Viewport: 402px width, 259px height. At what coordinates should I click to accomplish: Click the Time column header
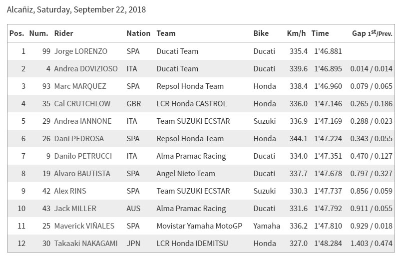320,33
